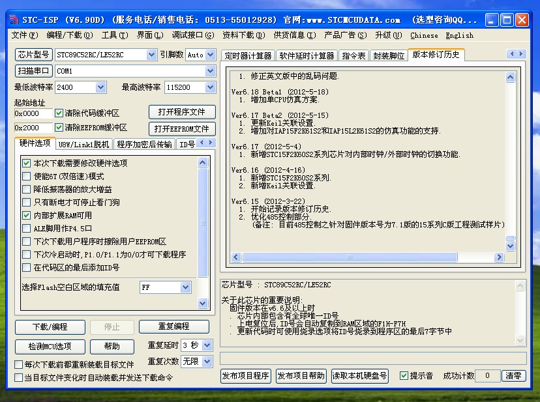Switch to 软件延时计算器 tab
The image size is (540, 402).
pyautogui.click(x=307, y=56)
